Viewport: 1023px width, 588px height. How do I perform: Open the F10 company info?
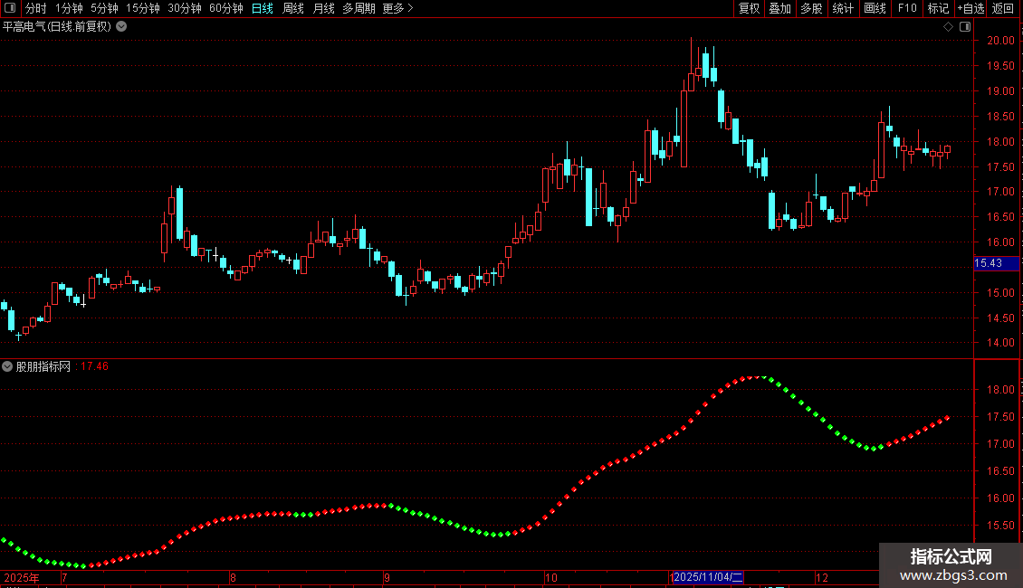(x=907, y=8)
